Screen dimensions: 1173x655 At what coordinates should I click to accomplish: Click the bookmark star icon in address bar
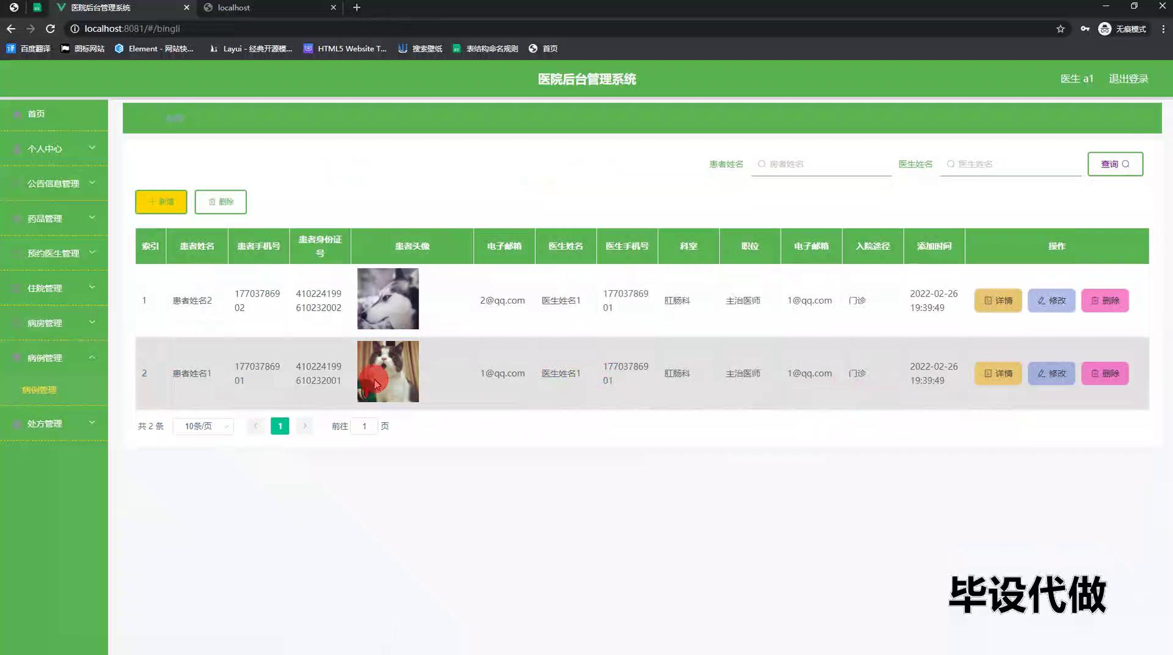(x=1061, y=29)
